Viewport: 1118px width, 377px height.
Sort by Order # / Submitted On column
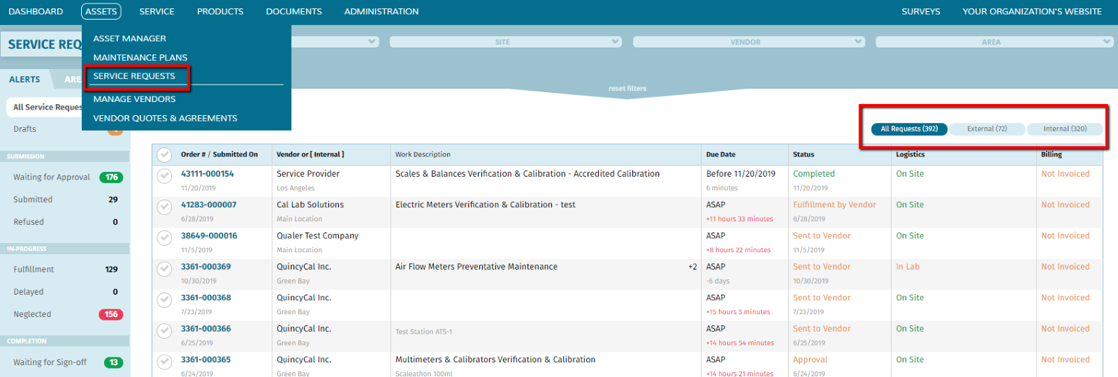(x=219, y=154)
